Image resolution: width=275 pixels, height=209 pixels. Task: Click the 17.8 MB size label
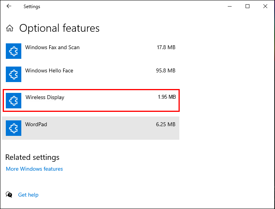click(166, 47)
